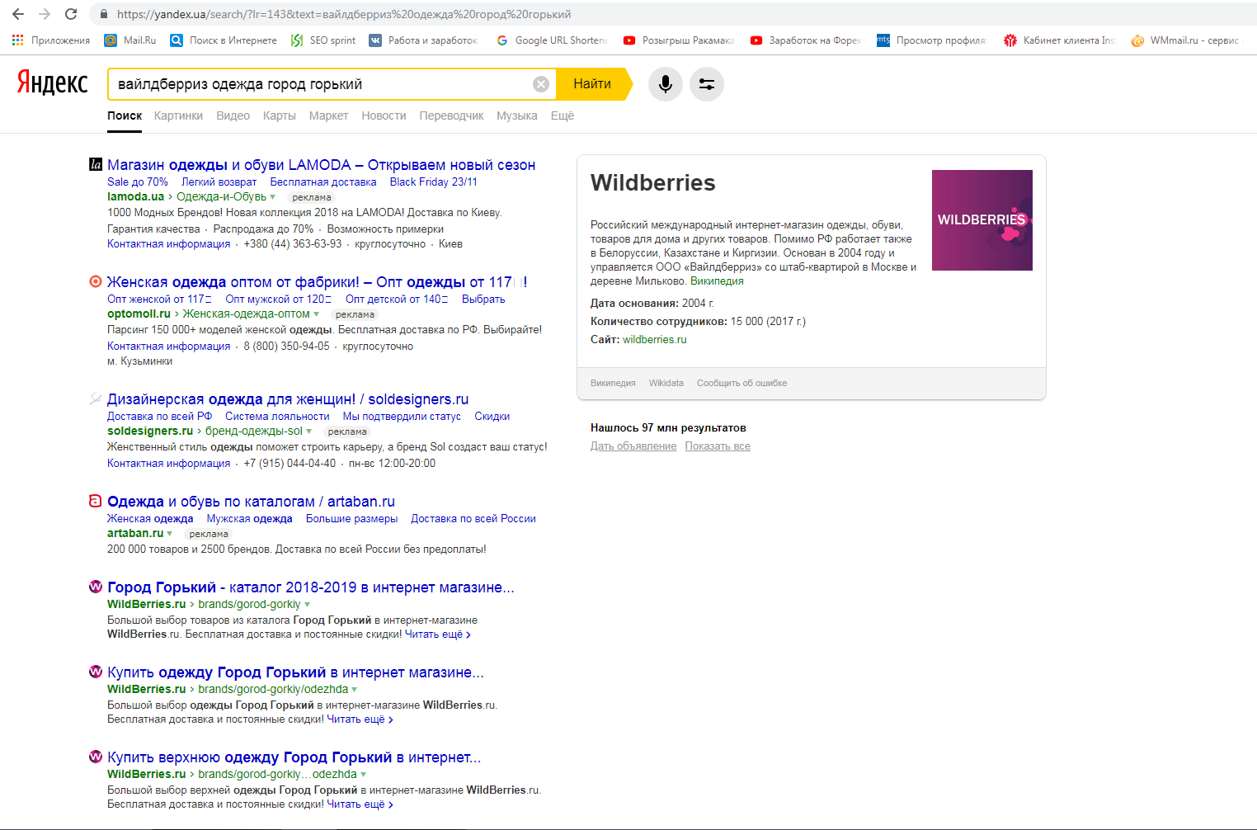This screenshot has width=1257, height=830.
Task: Click the browser back arrow
Action: pos(18,14)
